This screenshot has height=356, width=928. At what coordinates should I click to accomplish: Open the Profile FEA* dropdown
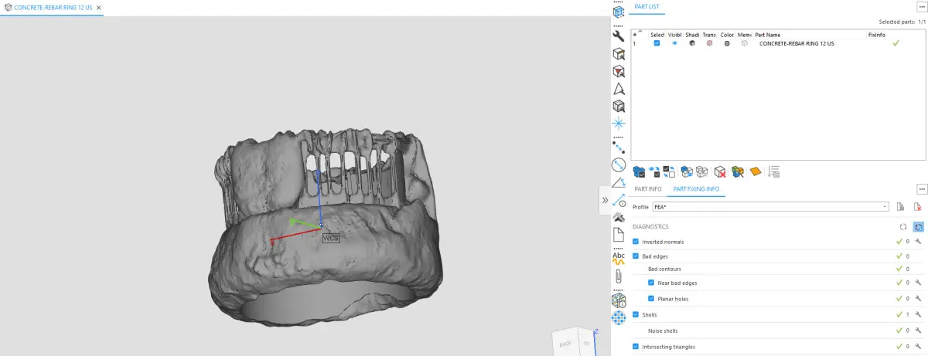pos(885,207)
